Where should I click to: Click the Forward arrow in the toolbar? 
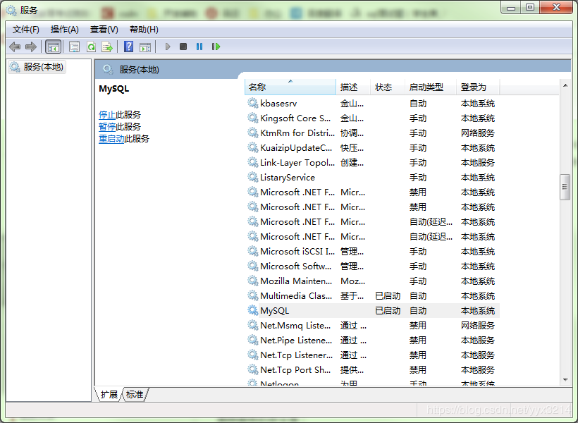coord(31,47)
